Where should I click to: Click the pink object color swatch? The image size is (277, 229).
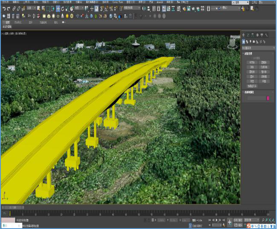point(268,98)
